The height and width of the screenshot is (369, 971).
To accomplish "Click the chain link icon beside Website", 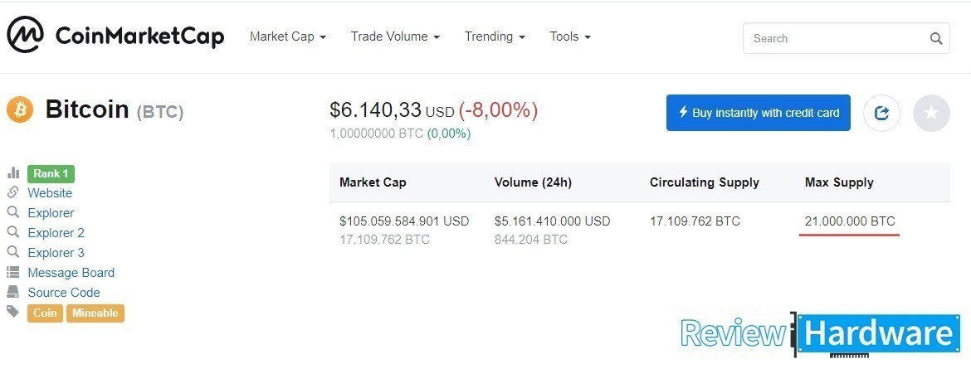I will (x=13, y=193).
